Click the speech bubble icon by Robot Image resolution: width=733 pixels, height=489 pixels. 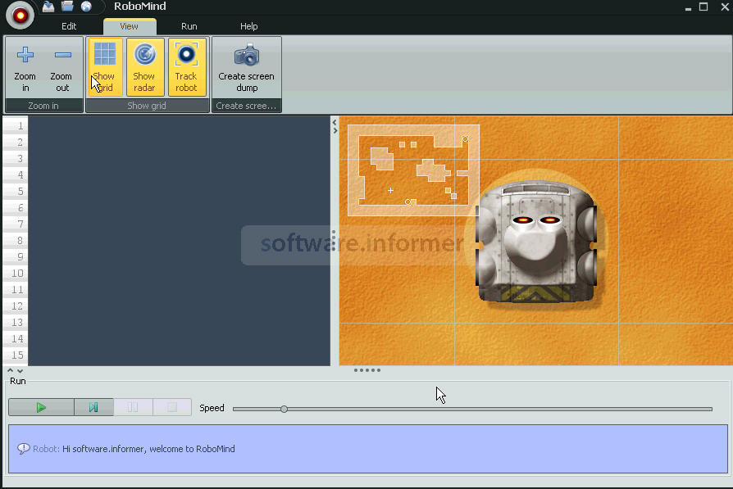tap(23, 449)
